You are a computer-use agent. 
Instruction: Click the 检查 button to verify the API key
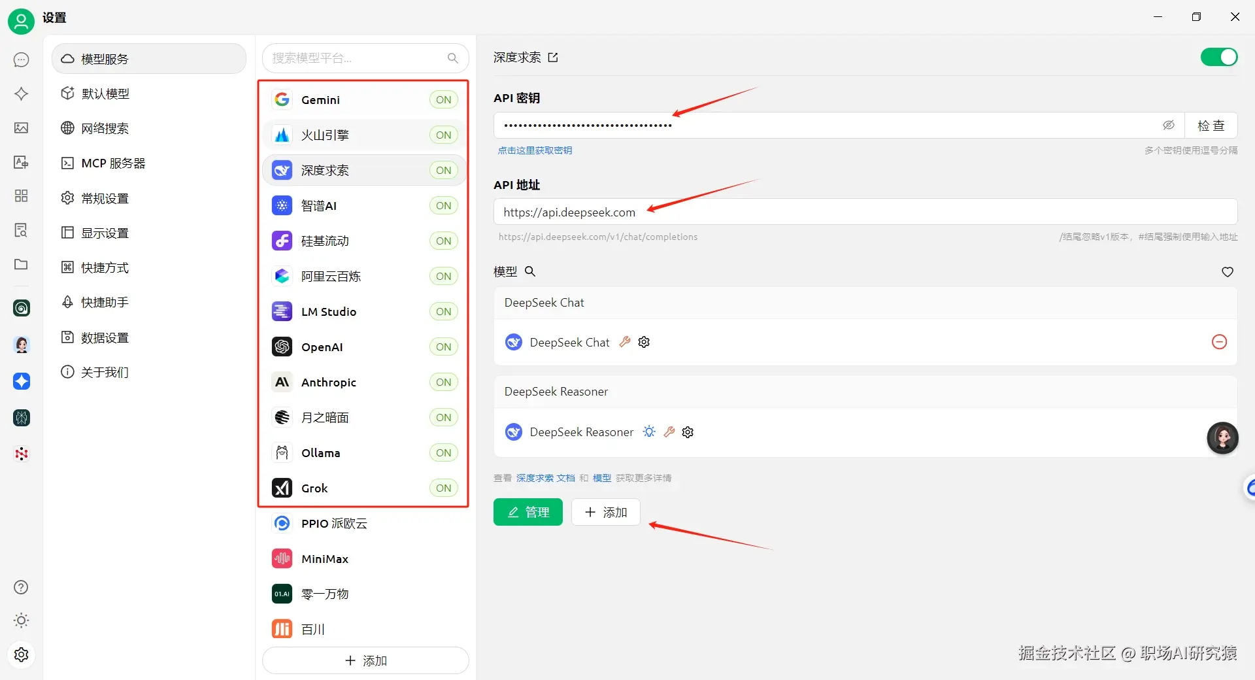pos(1211,125)
